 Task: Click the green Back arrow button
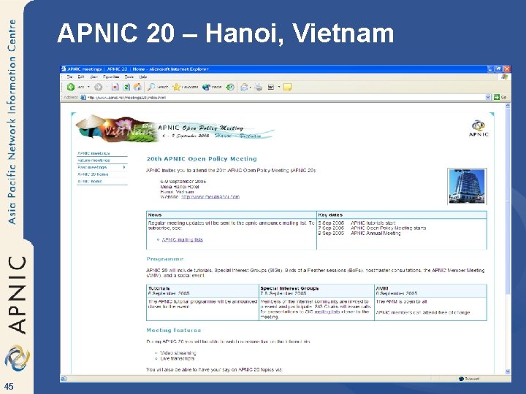tap(71, 87)
